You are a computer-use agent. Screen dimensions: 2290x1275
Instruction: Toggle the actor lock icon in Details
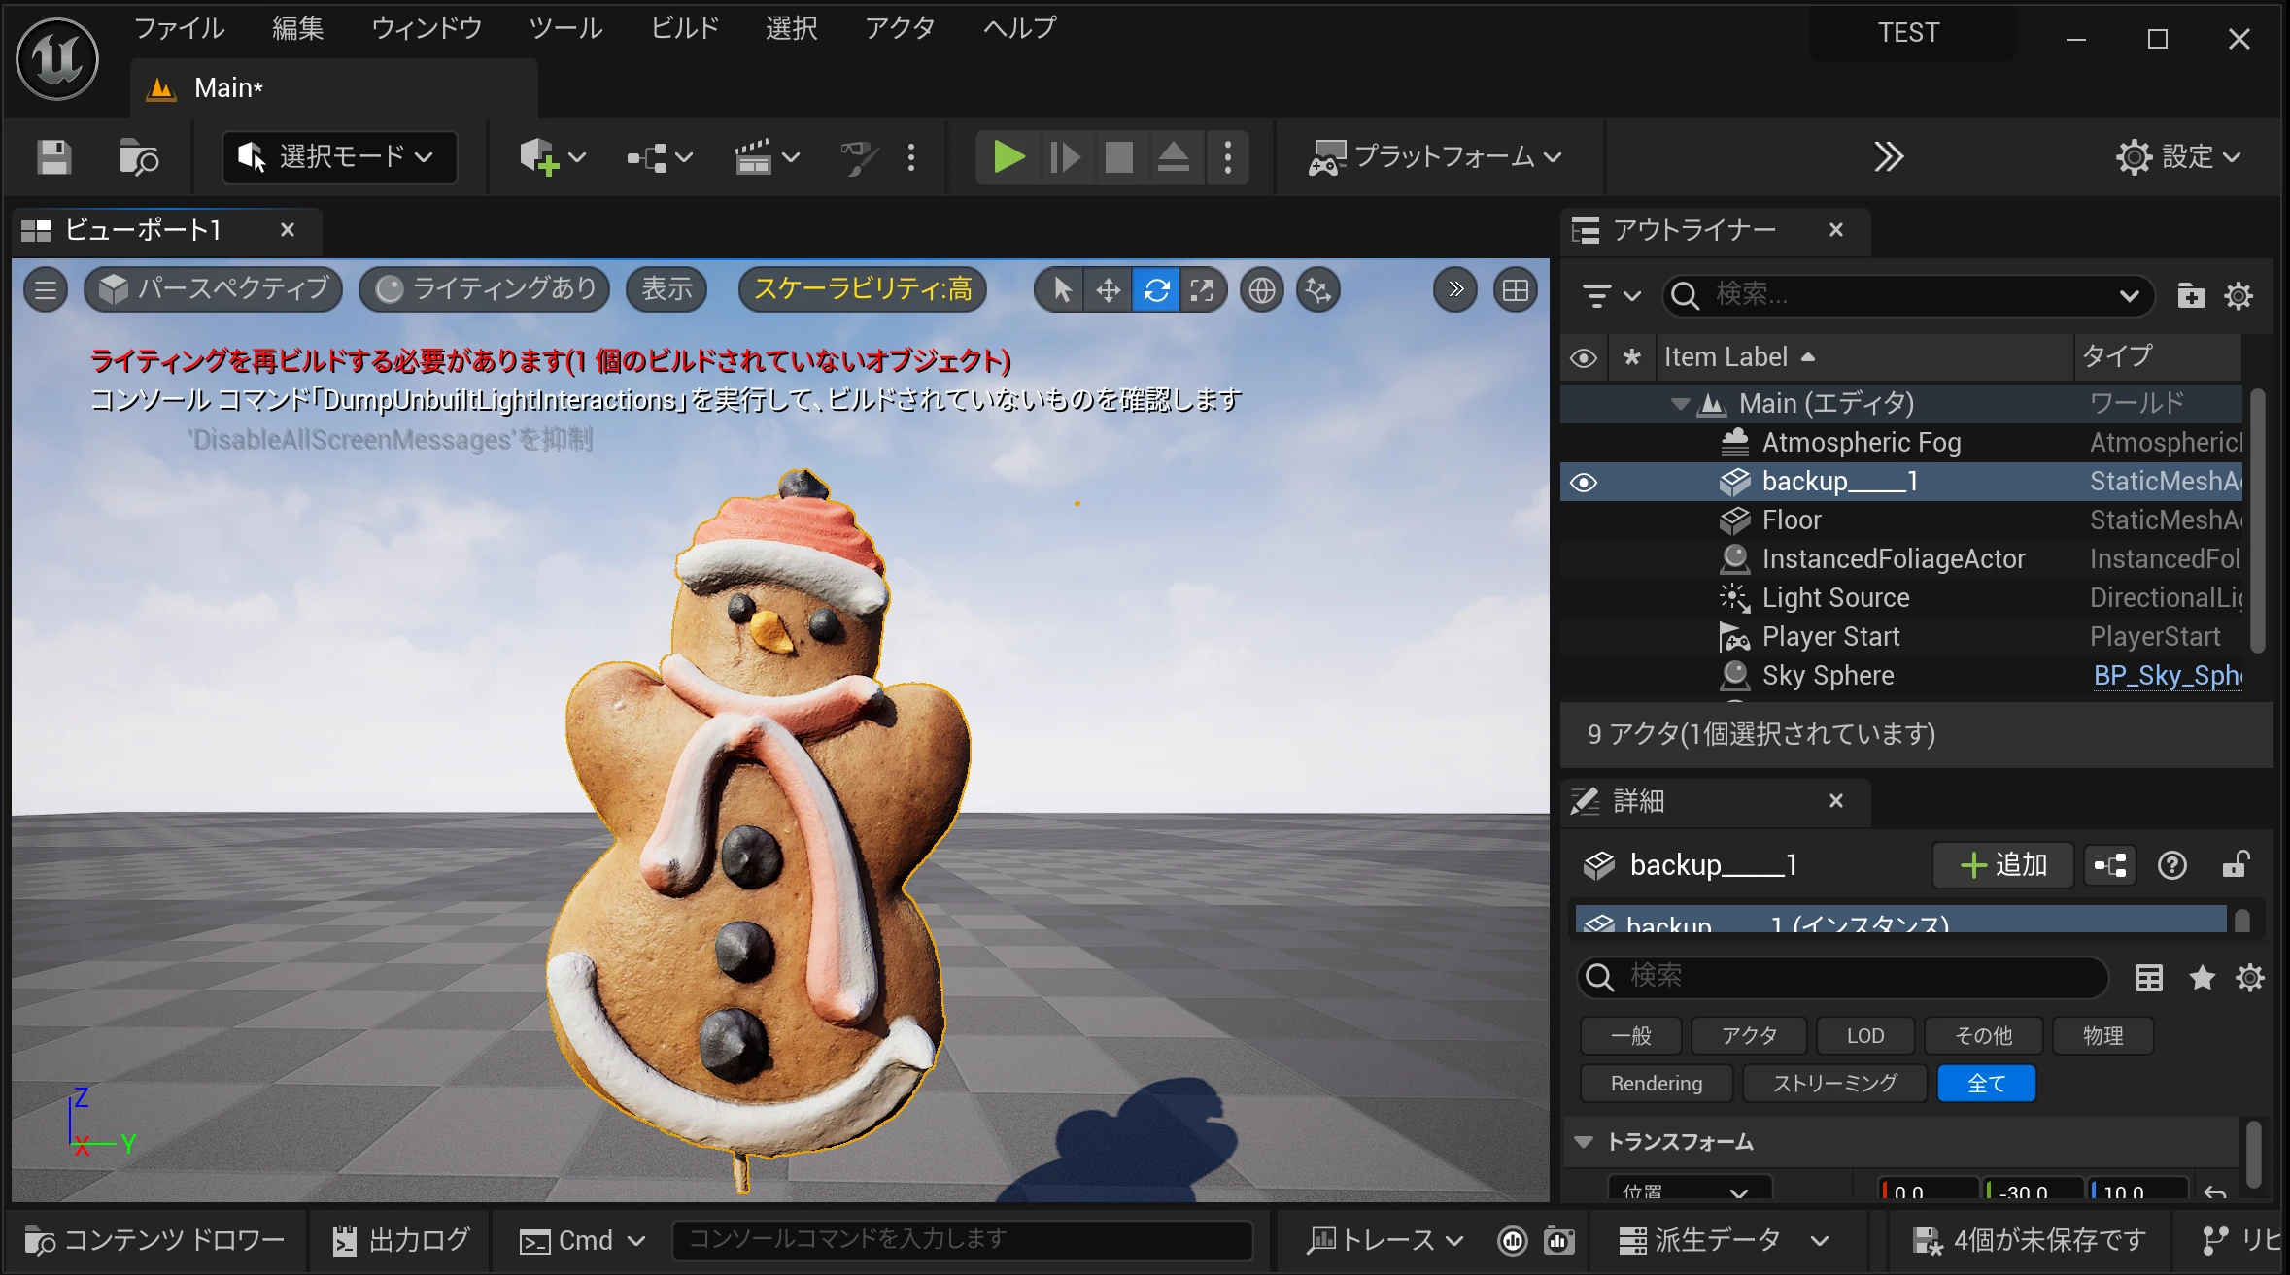click(x=2235, y=865)
